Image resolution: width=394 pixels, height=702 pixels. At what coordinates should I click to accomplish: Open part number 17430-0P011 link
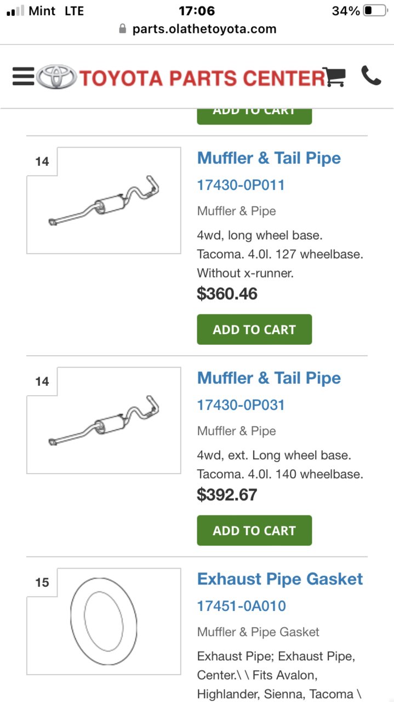241,185
